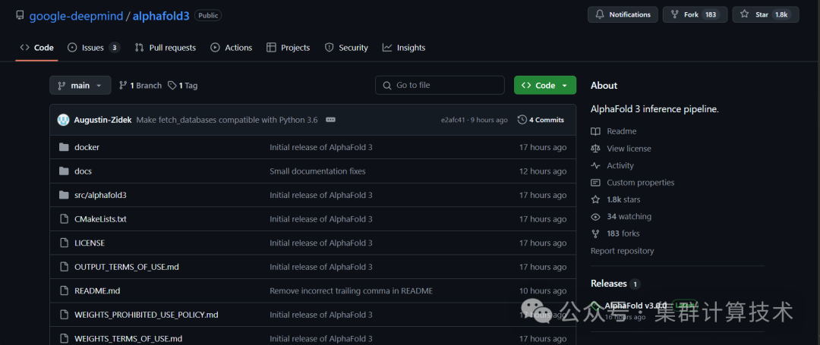Expand the main branch dropdown
Image resolution: width=820 pixels, height=345 pixels.
[80, 85]
